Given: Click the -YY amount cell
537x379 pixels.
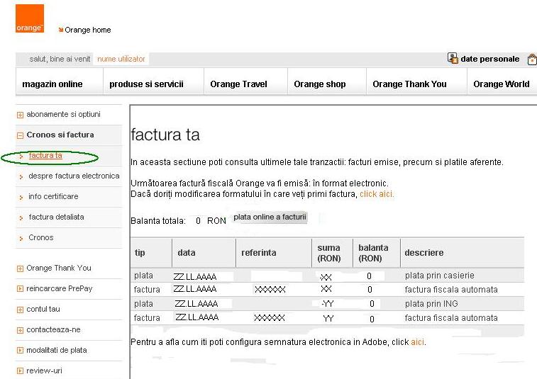Looking at the screenshot, I should (x=328, y=304).
